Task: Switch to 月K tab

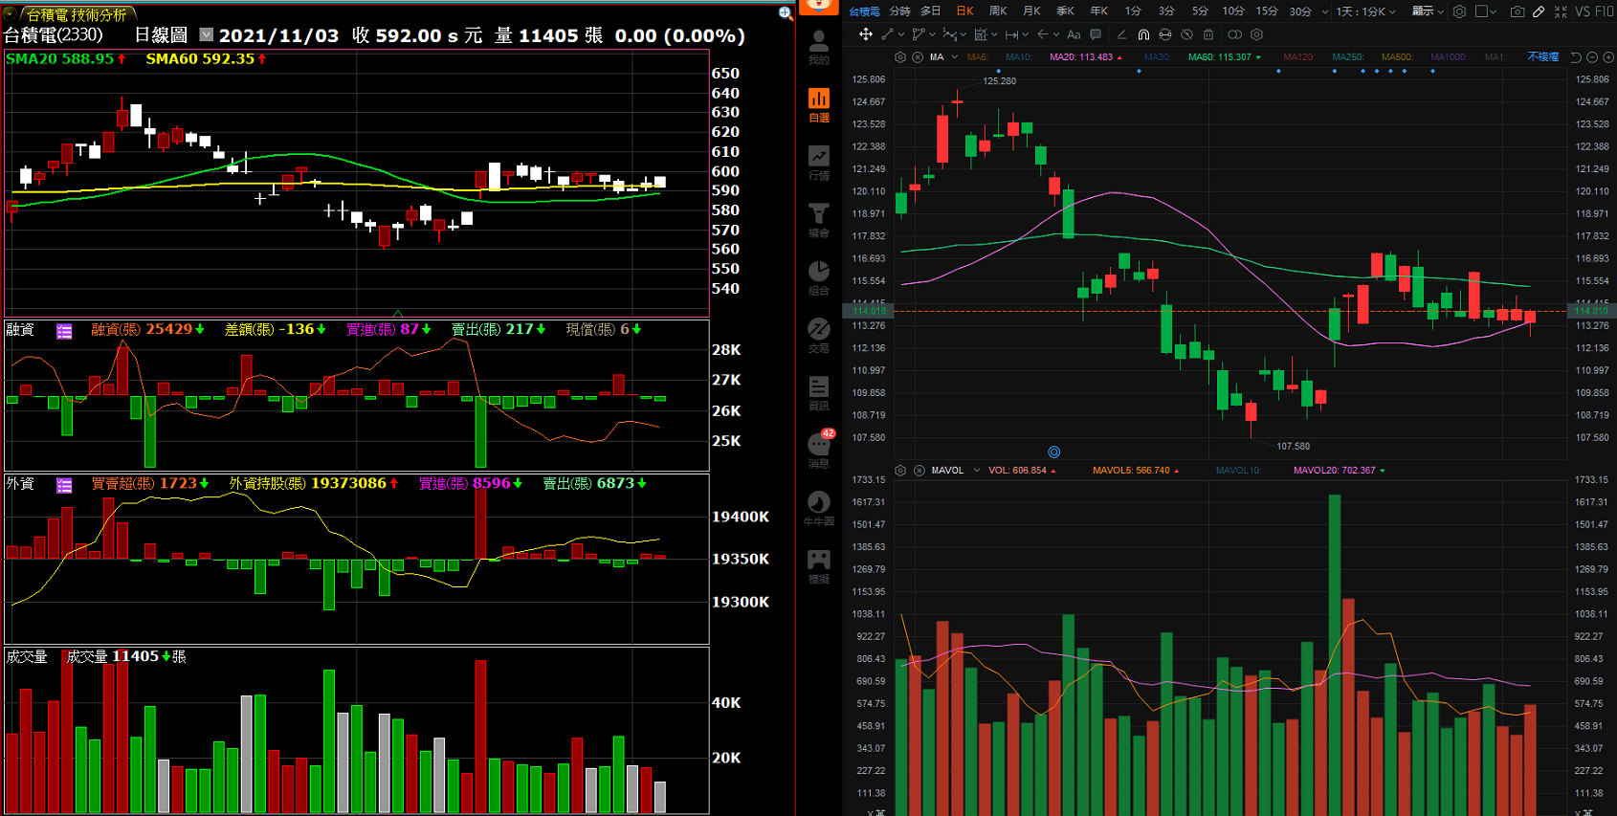Action: pos(1031,11)
